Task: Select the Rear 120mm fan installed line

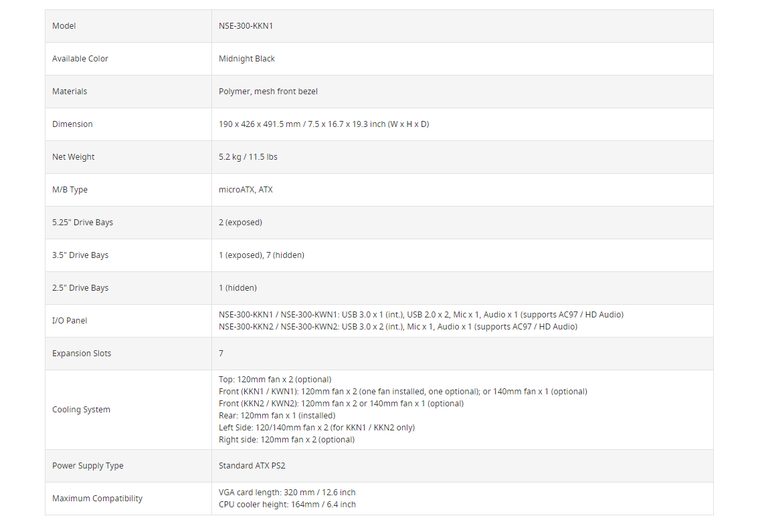Action: pos(277,416)
